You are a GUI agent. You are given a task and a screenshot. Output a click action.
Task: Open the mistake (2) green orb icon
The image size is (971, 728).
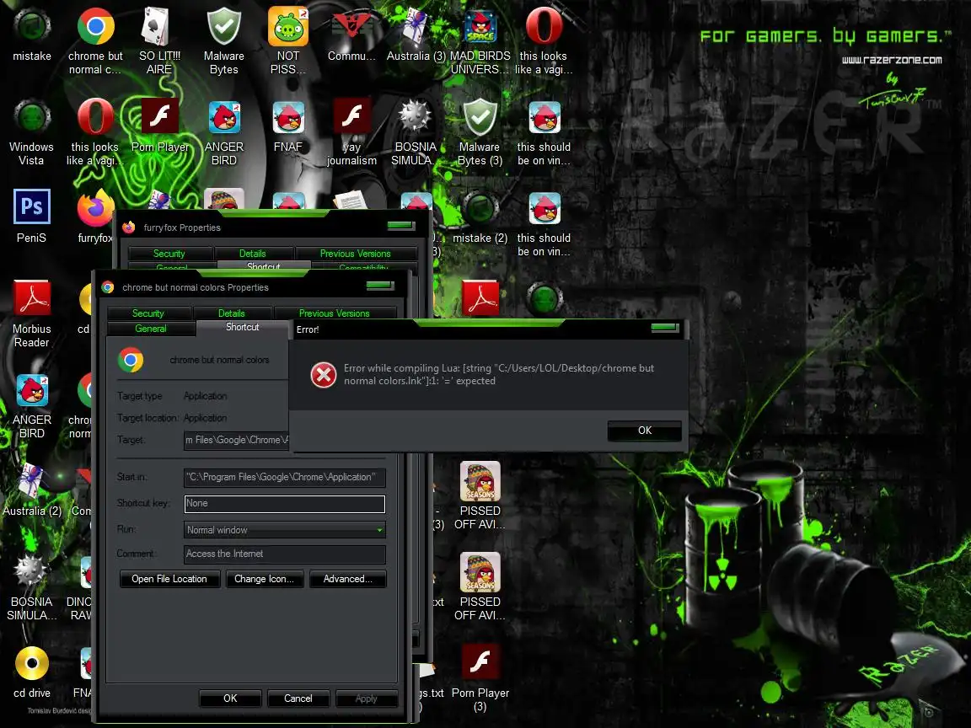pyautogui.click(x=480, y=217)
